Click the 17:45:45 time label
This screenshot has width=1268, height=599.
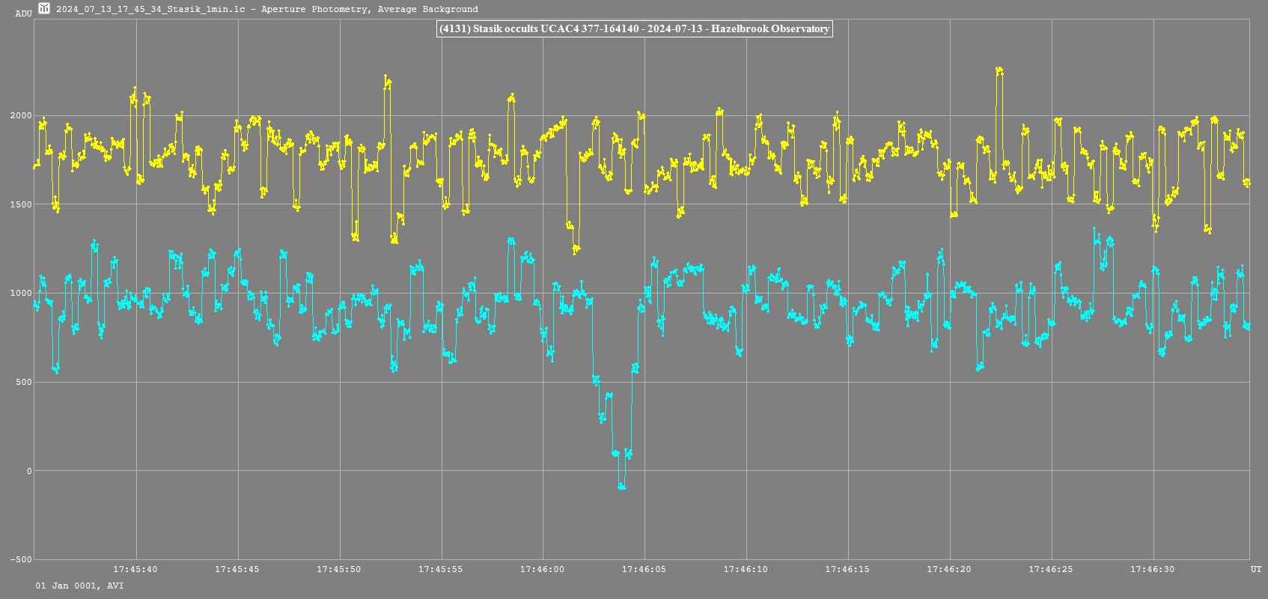[237, 569]
